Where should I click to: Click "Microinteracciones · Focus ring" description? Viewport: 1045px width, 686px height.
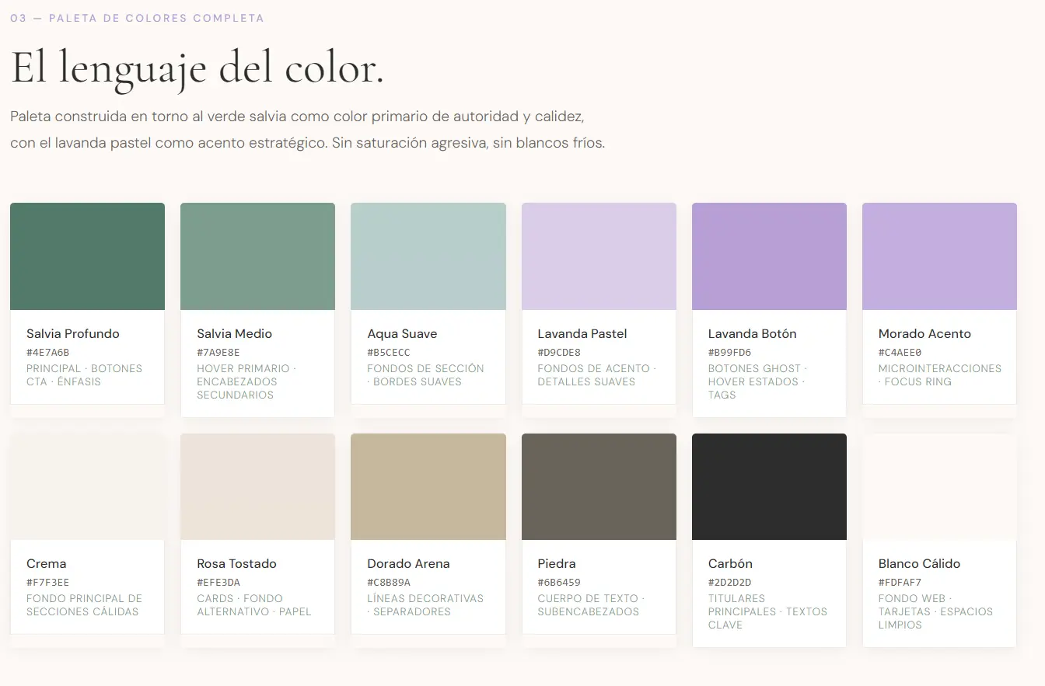point(940,375)
